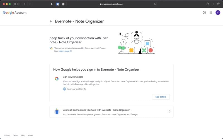This screenshot has height=139, width=223.
Task: Open the Privacy footer link
Action: click(x=8, y=135)
